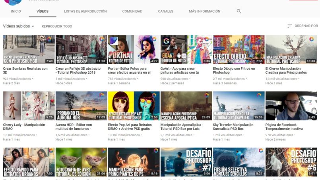The height and width of the screenshot is (180, 320).
Task: Click the 18:33 duration badge
Action: tap(311, 61)
